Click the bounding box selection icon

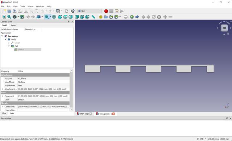[x=22, y=17]
